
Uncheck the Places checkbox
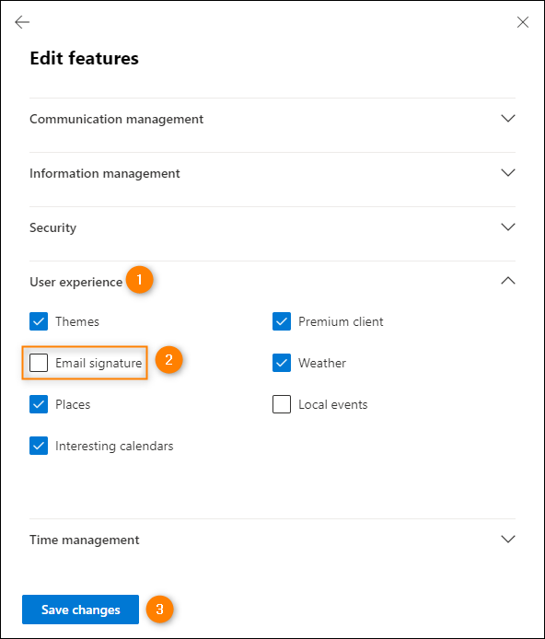39,404
